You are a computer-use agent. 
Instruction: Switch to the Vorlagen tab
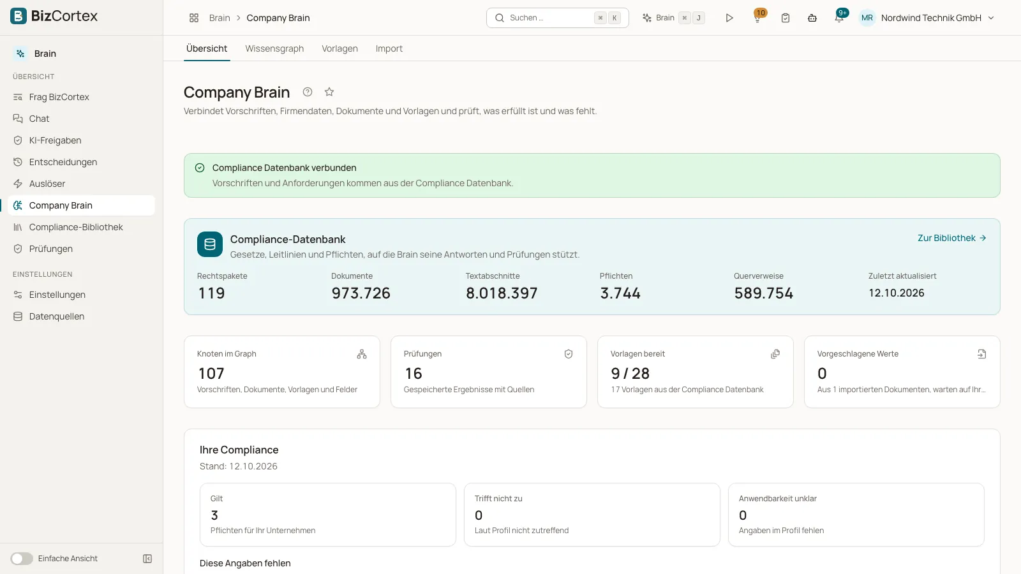(x=339, y=48)
